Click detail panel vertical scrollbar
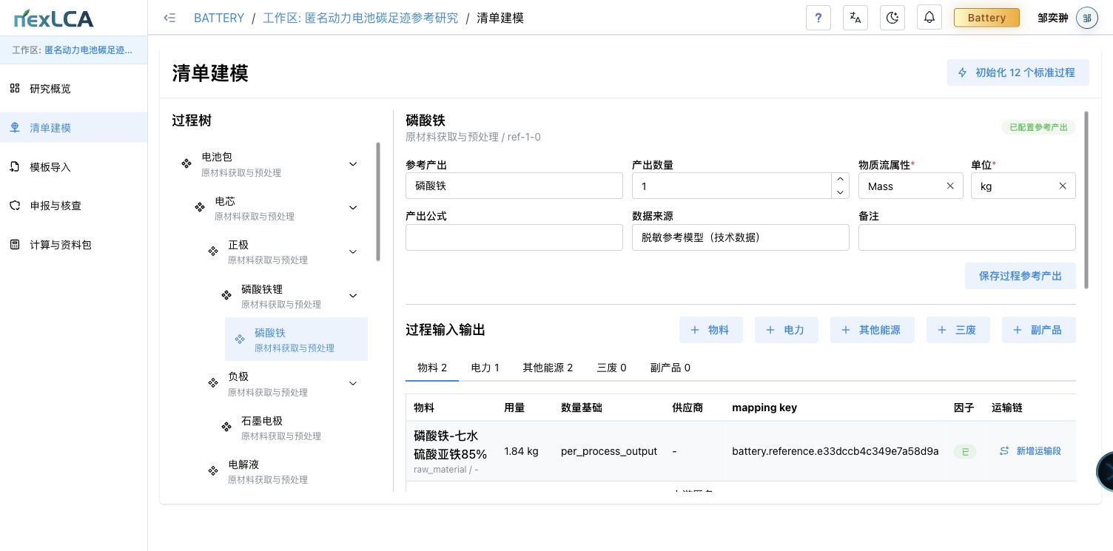Image resolution: width=1113 pixels, height=551 pixels. point(1086,200)
